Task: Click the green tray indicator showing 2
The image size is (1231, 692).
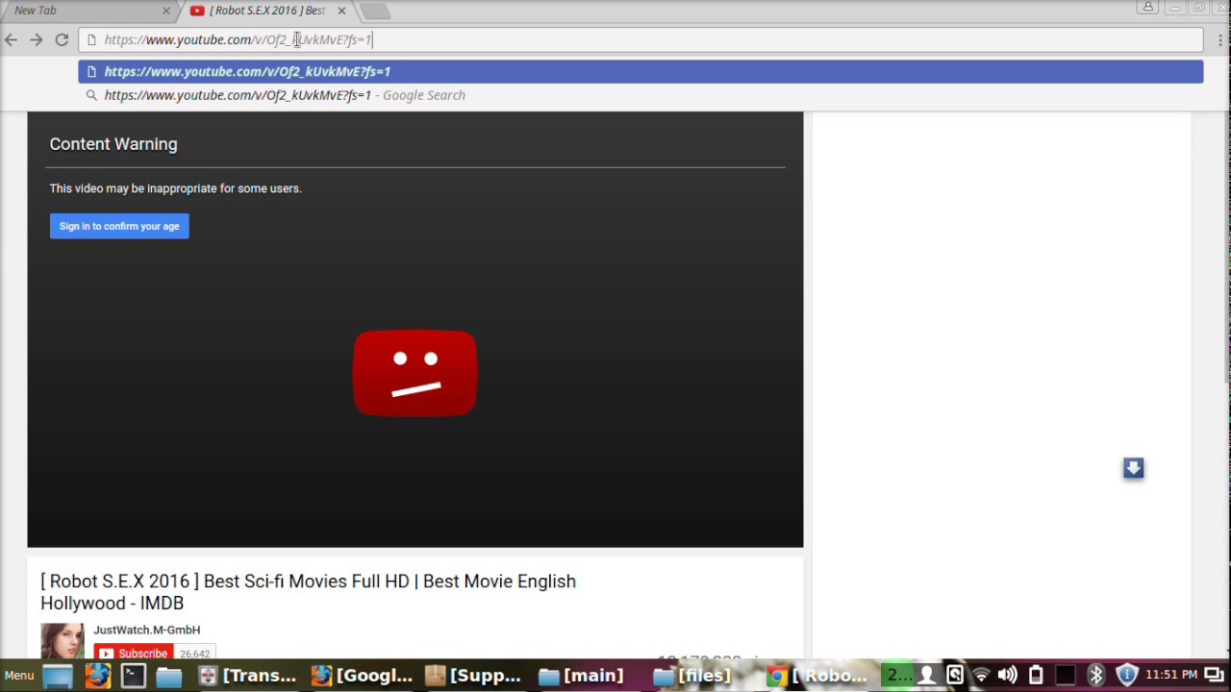Action: (898, 676)
